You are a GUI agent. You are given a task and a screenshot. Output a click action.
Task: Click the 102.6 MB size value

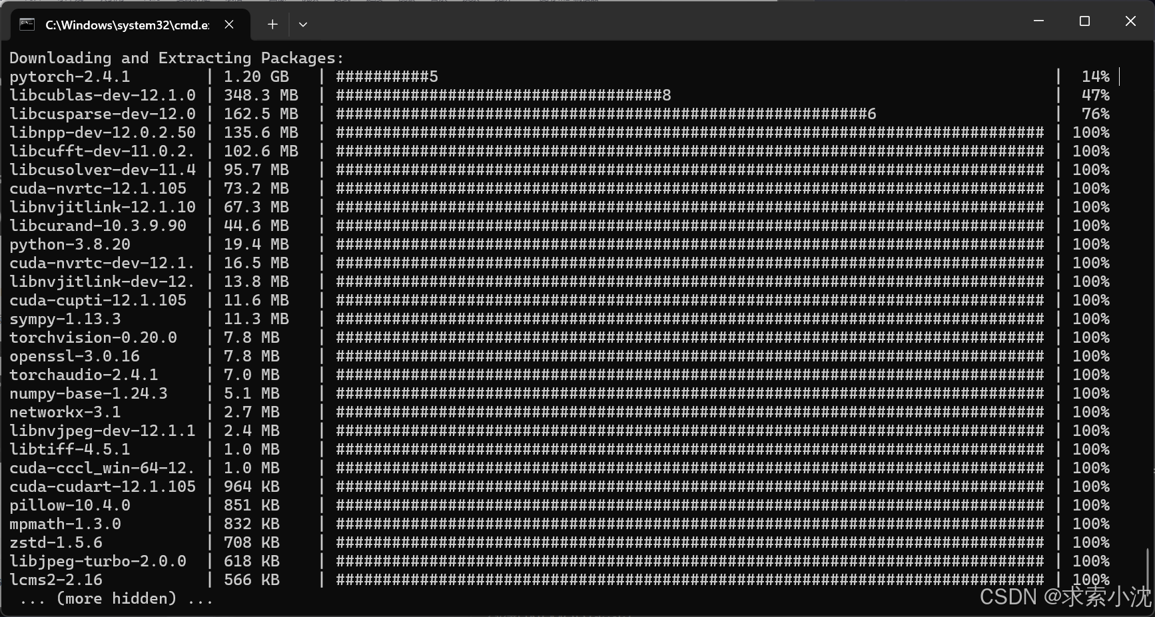tap(261, 151)
